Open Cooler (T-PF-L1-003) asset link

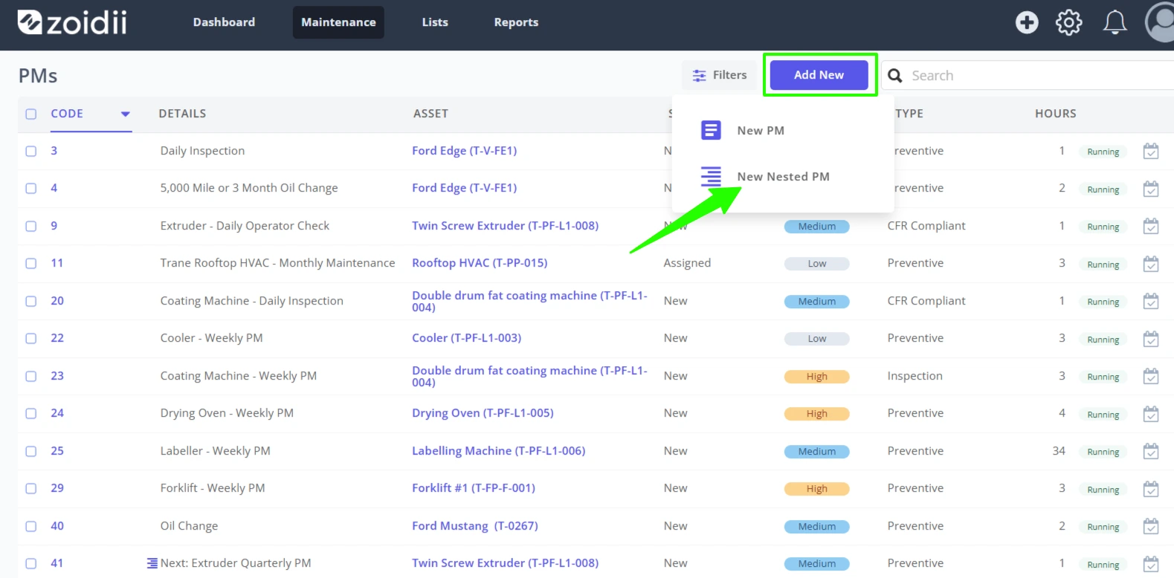pos(467,338)
